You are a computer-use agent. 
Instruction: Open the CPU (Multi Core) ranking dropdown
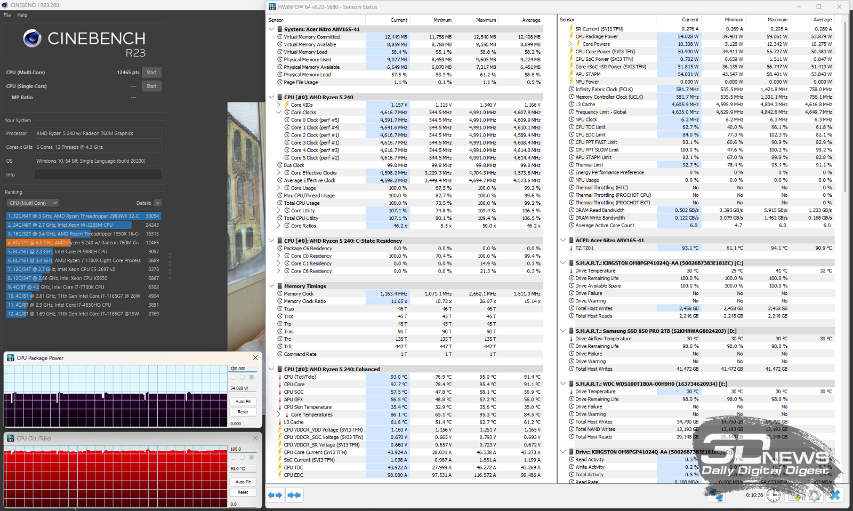click(x=33, y=203)
